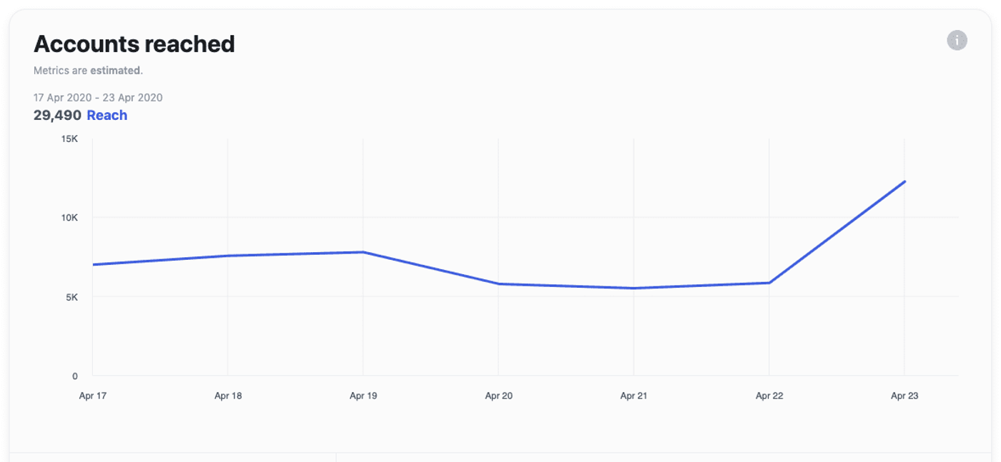Screen dimensions: 1001x462
Task: Click the Metrics are estimated subtitle
Action: (88, 71)
